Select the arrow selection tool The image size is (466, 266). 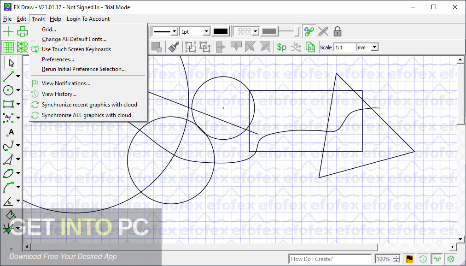tap(12, 63)
